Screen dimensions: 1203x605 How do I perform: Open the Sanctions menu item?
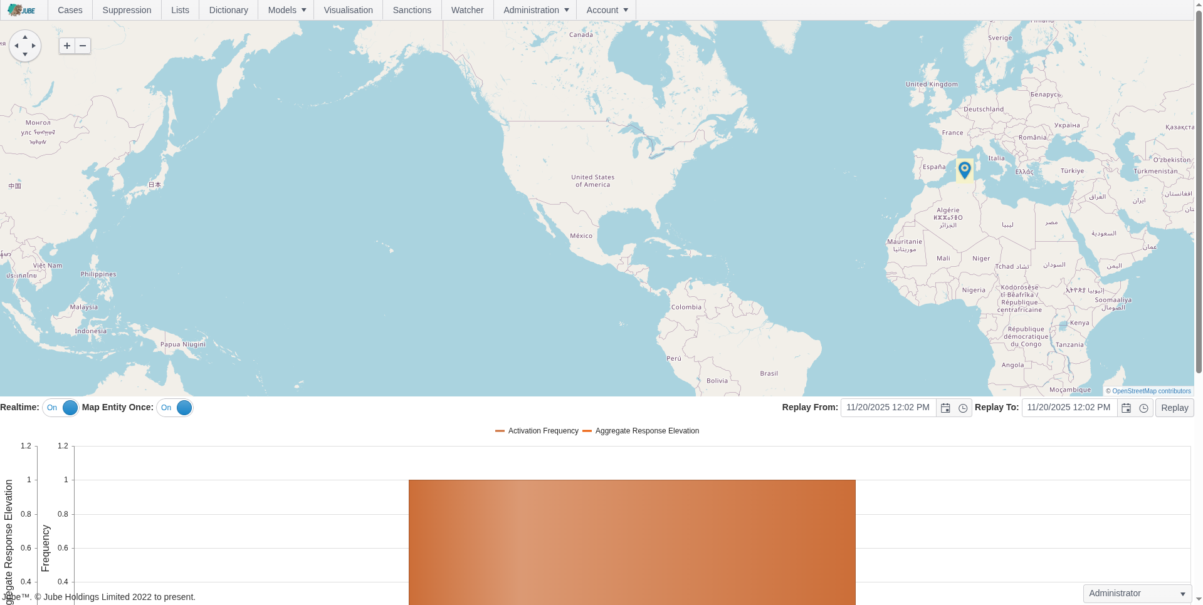tap(412, 10)
